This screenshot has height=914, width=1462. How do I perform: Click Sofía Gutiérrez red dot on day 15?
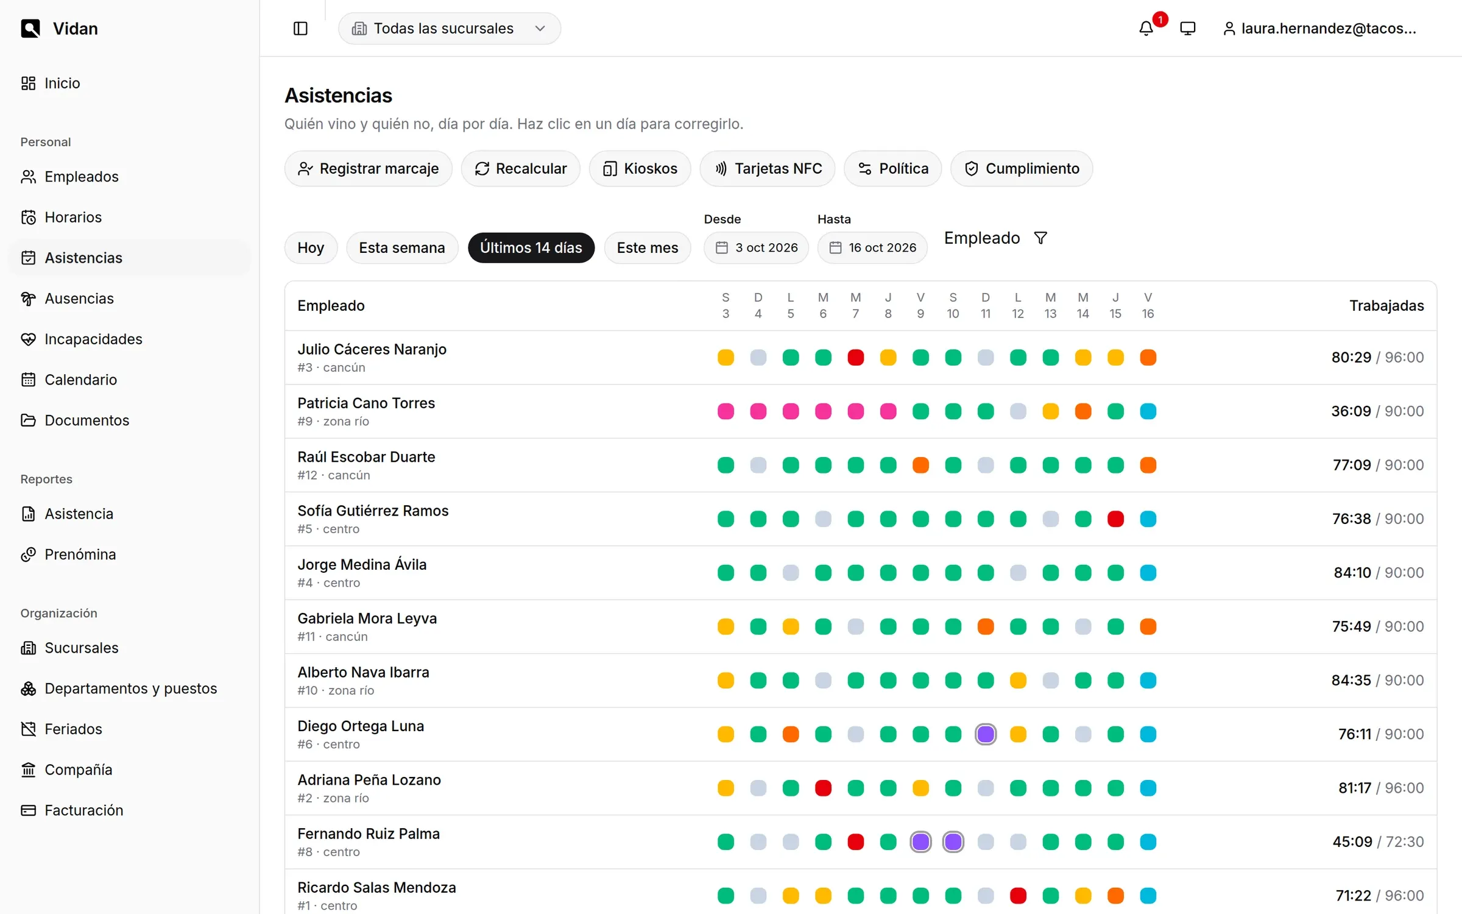click(1115, 519)
